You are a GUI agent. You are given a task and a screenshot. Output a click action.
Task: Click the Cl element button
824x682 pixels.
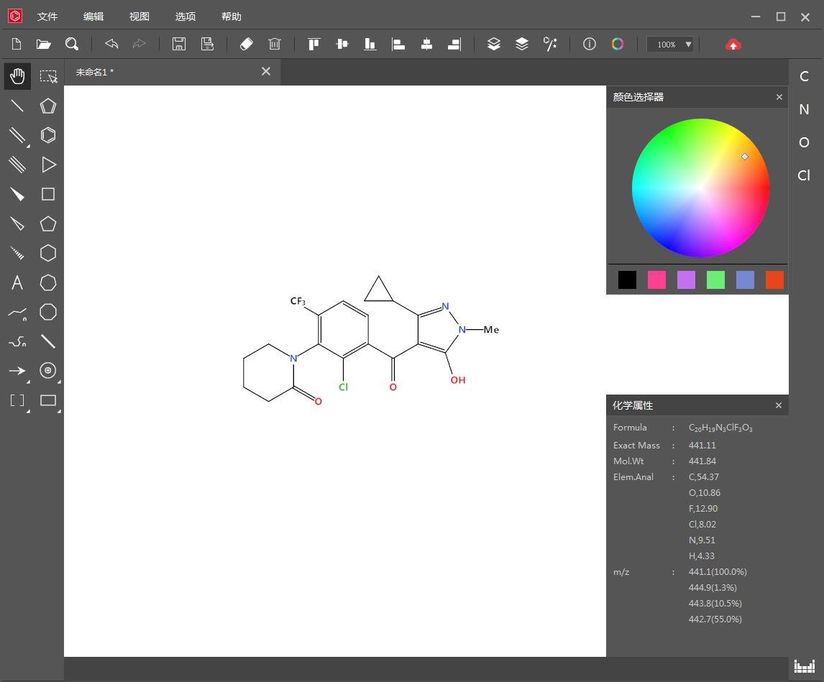[x=804, y=175]
